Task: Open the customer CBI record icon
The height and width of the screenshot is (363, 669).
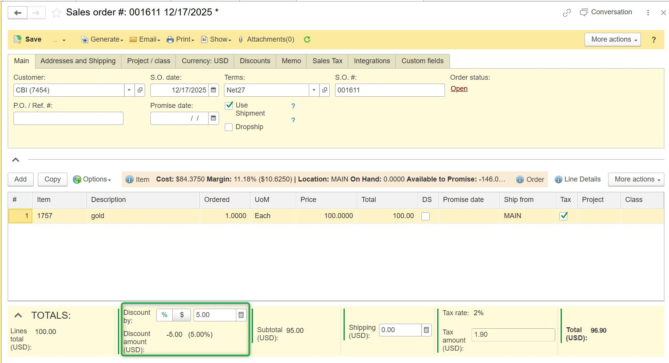Action: pyautogui.click(x=140, y=90)
